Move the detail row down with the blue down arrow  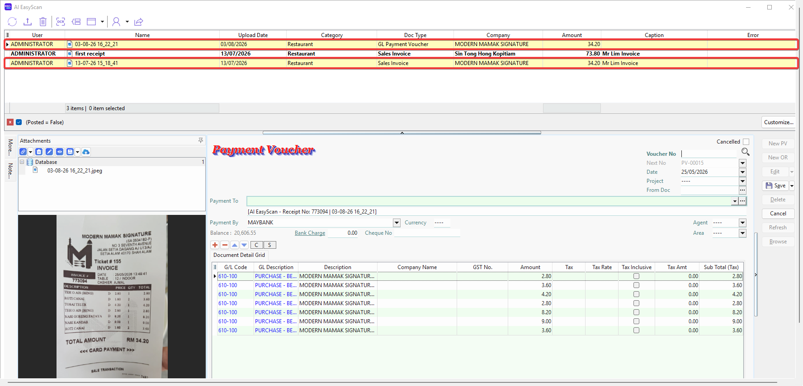click(244, 245)
